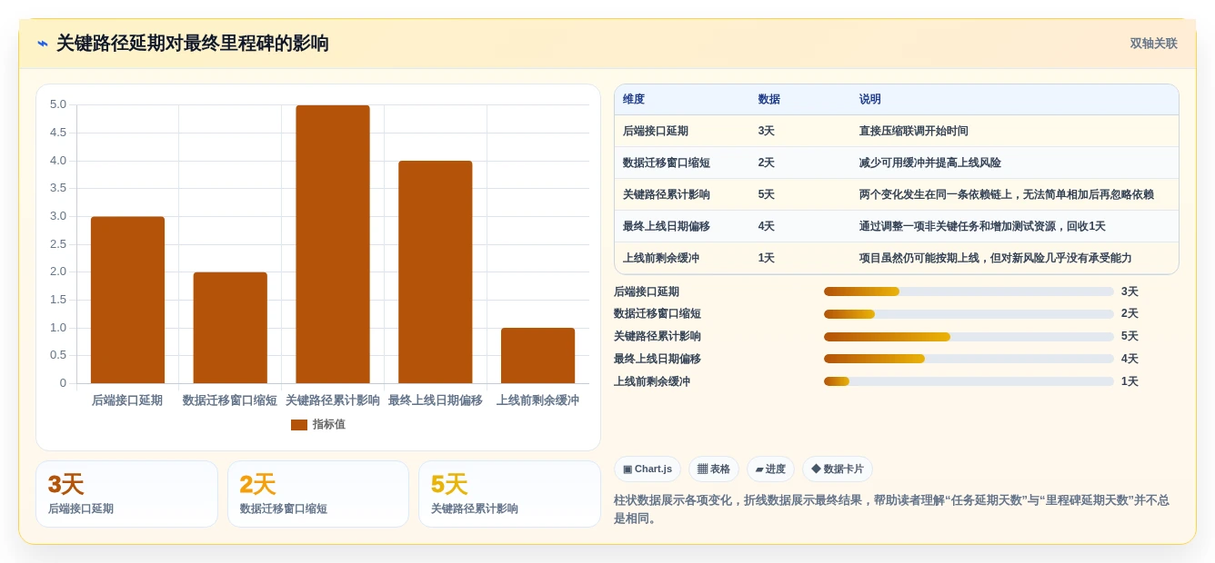The height and width of the screenshot is (563, 1215).
Task: Select the 表格 tag chip
Action: tap(714, 469)
